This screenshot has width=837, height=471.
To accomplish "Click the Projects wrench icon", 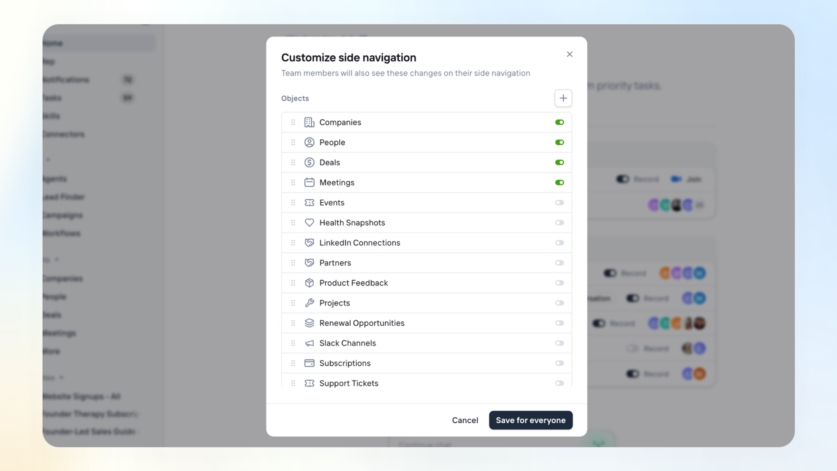I will tap(309, 303).
